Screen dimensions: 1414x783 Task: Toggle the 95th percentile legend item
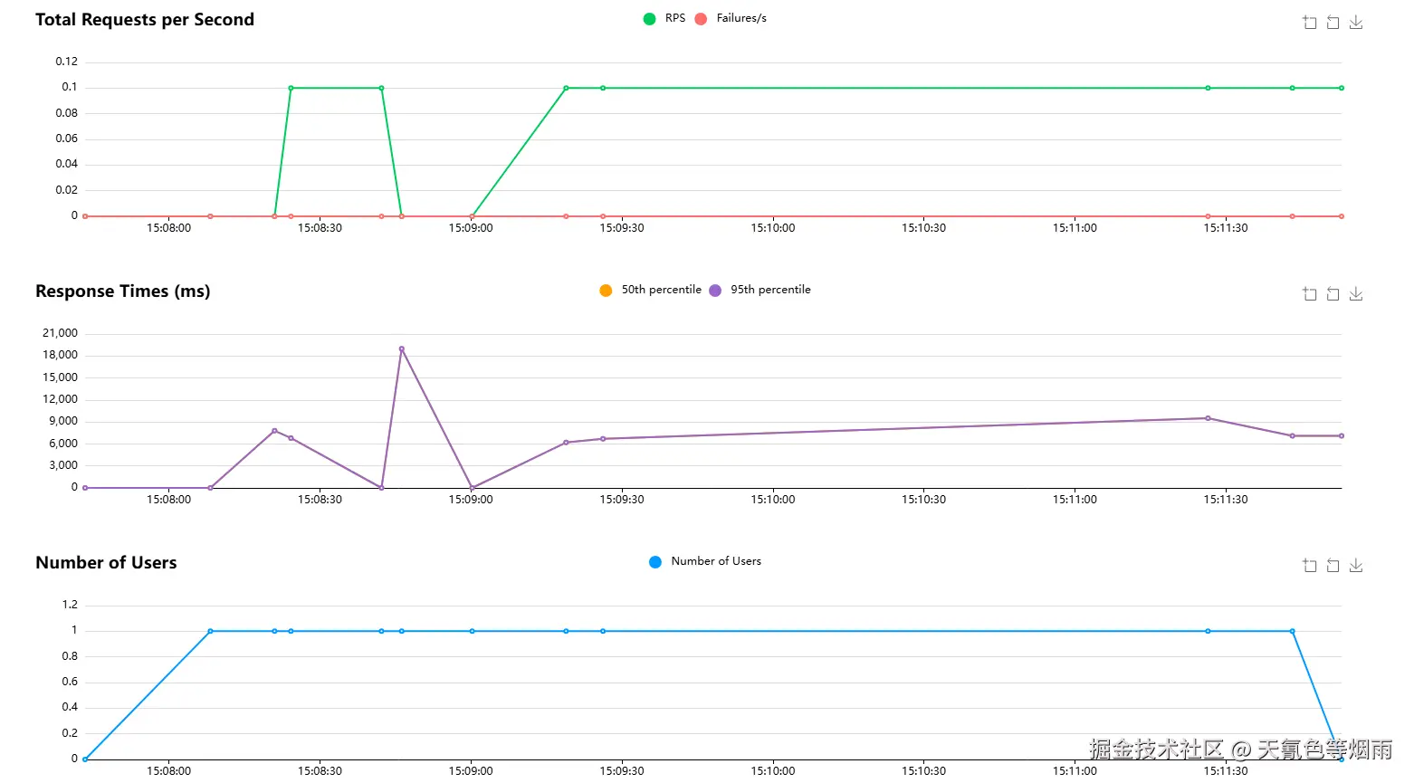(760, 290)
